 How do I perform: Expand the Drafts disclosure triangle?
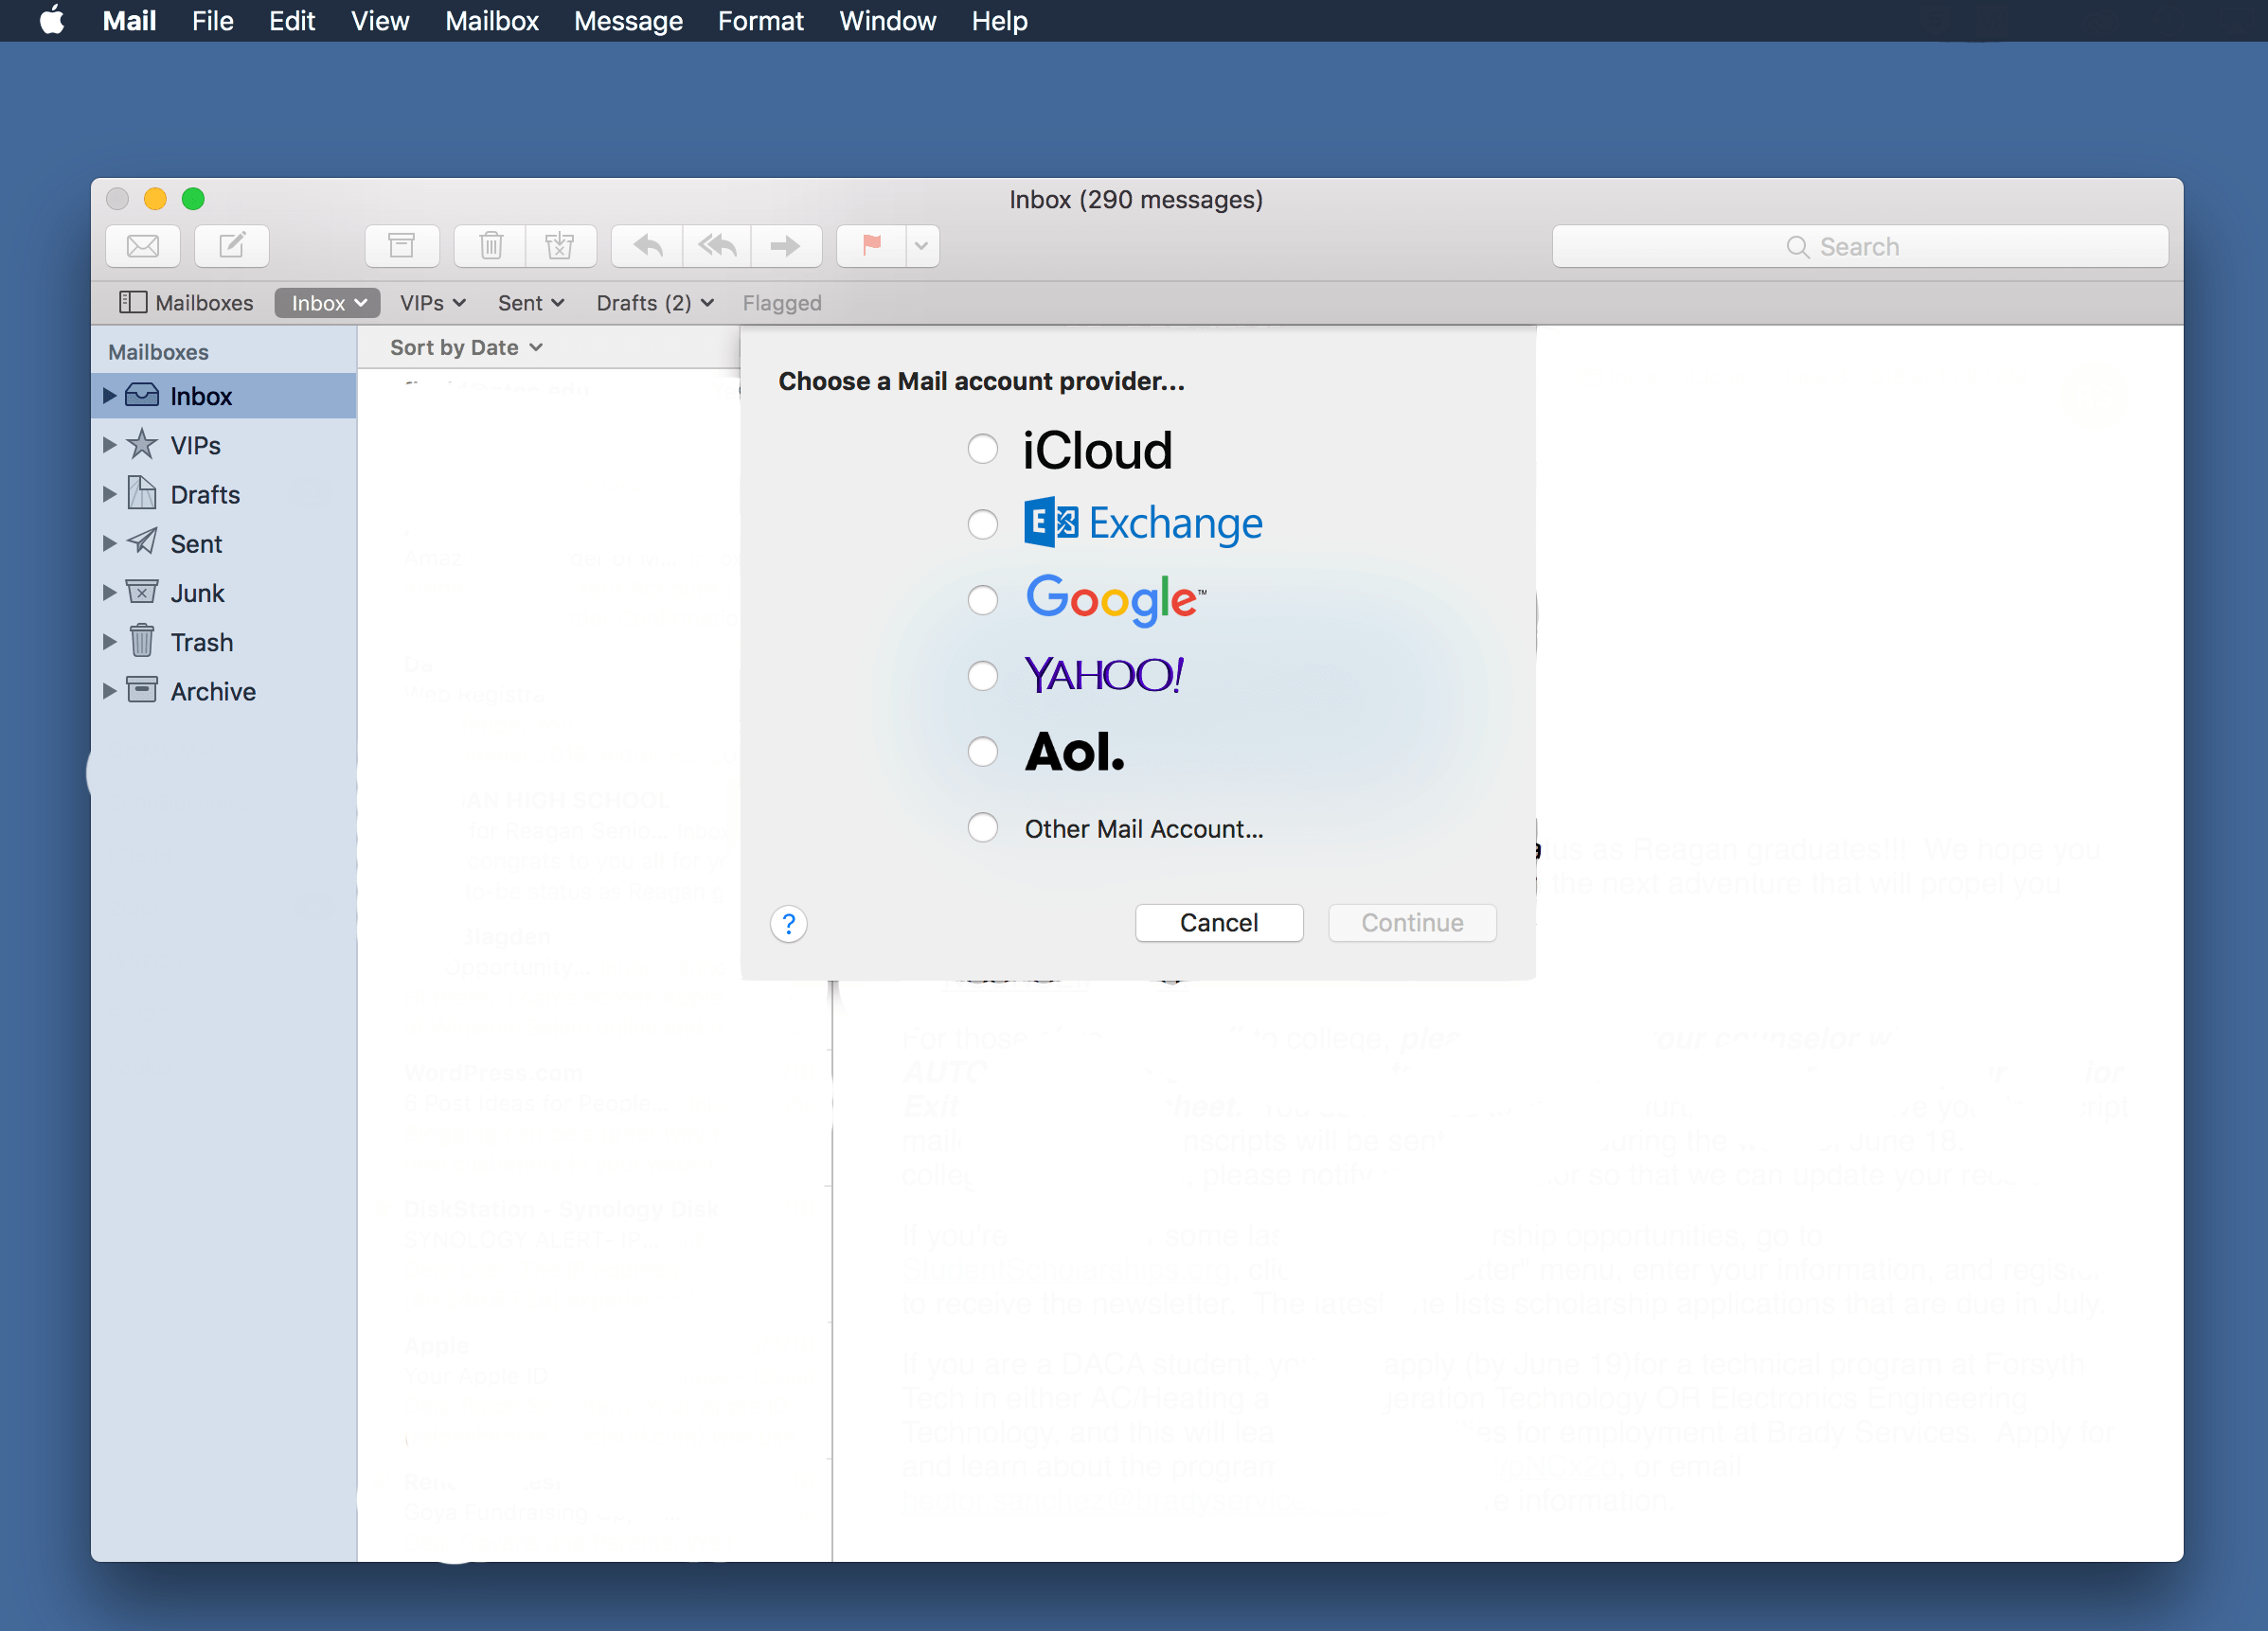coord(109,494)
